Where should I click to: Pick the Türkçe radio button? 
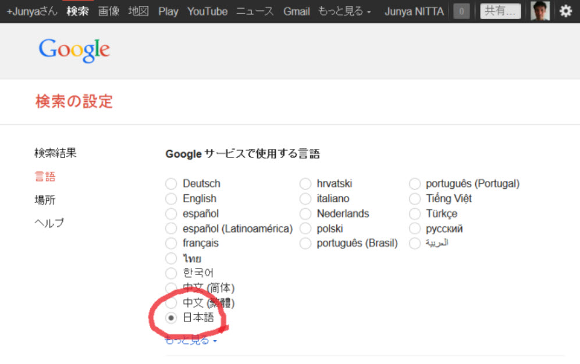[414, 214]
